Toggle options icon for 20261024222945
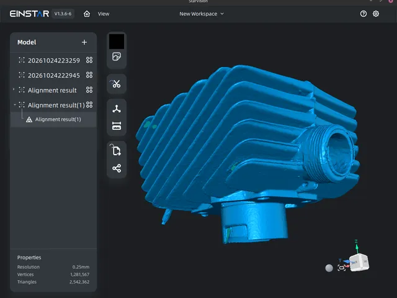 (x=89, y=75)
